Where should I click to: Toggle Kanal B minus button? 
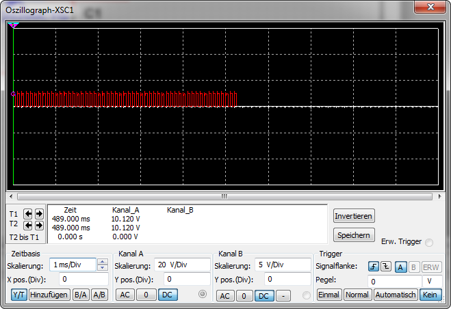(x=283, y=296)
